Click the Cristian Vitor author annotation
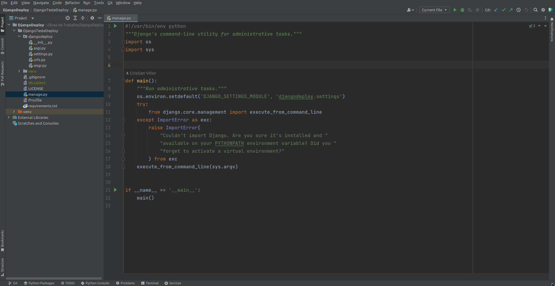Screen dimensions: 555x286 tap(143, 73)
